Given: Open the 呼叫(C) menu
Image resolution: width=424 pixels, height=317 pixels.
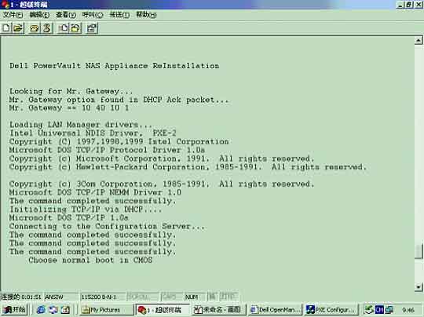Looking at the screenshot, I should click(93, 15).
